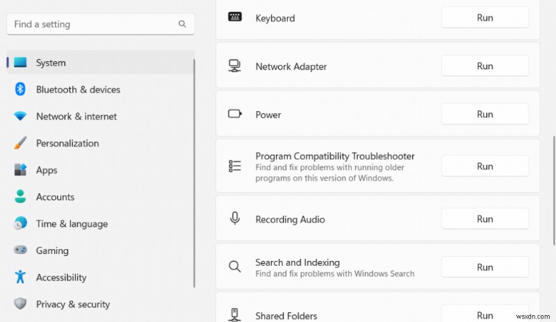Screen dimensions: 556x322
Task: Click the Search and Indexing magnifier icon
Action: point(235,266)
